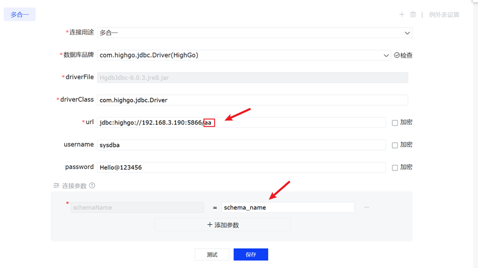
Task: Tick the 加密 checkbox for username
Action: click(394, 145)
